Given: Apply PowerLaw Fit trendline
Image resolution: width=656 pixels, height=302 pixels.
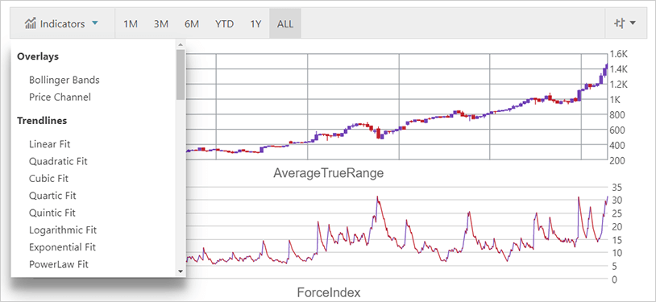Looking at the screenshot, I should click(x=59, y=264).
